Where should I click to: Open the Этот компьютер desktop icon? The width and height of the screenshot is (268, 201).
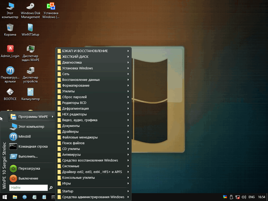click(10, 10)
